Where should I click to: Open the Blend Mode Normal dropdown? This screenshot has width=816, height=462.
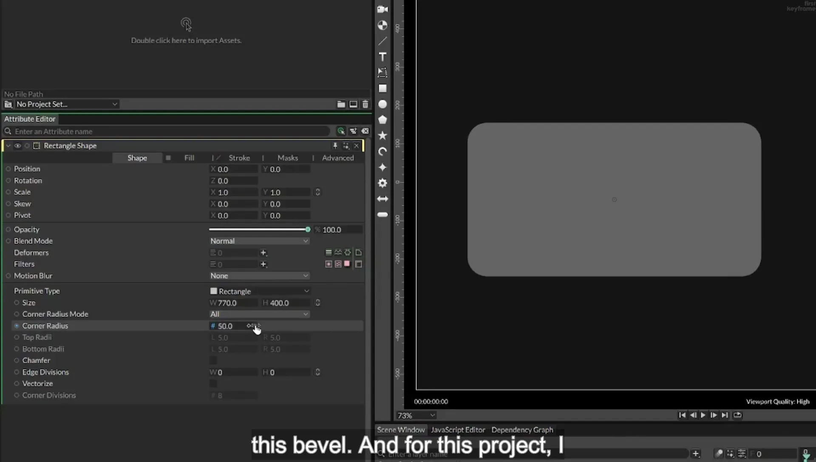click(259, 241)
